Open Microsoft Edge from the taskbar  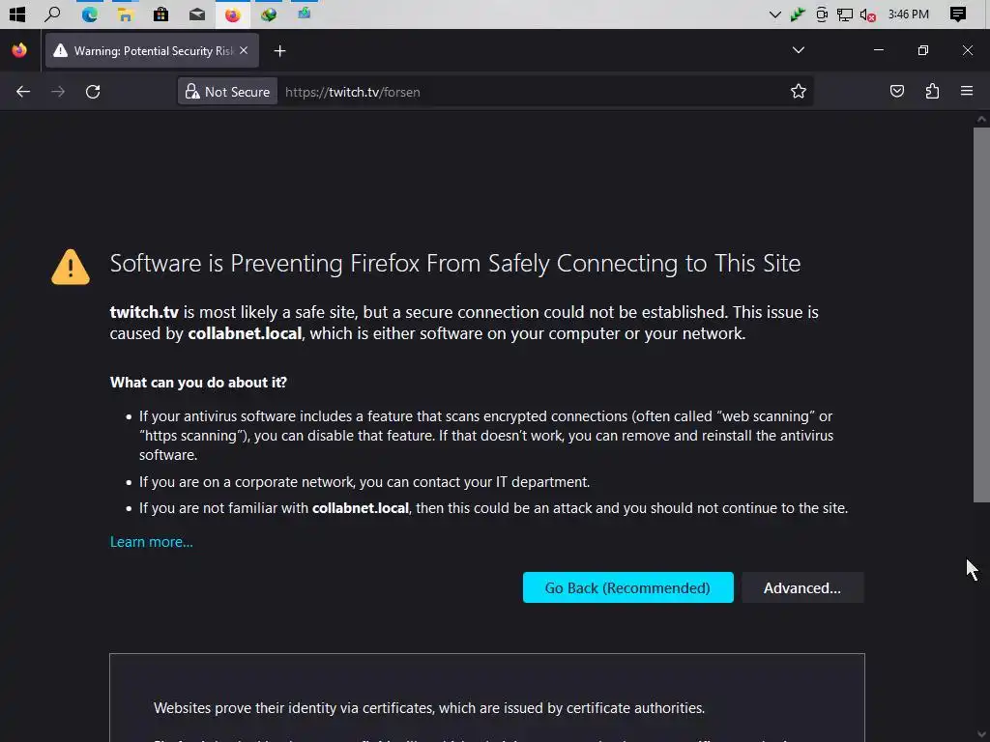(x=89, y=14)
